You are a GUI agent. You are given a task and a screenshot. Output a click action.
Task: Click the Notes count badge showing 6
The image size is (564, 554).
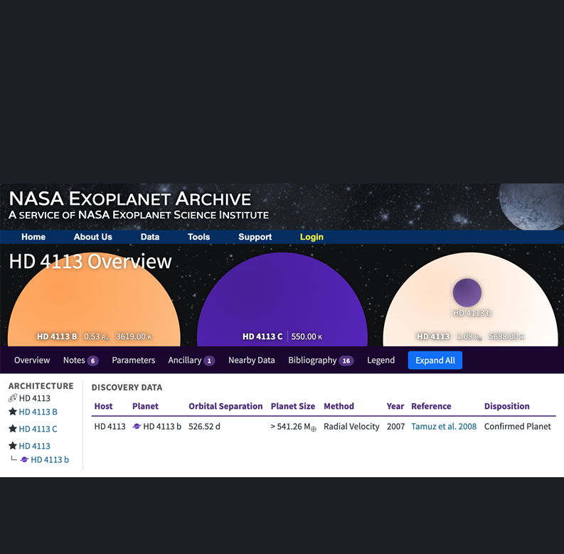tap(92, 361)
